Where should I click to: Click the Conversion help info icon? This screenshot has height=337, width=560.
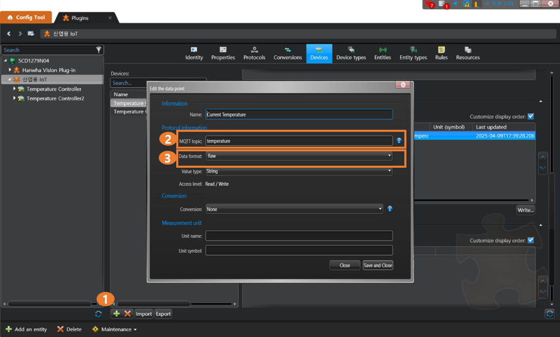(390, 209)
